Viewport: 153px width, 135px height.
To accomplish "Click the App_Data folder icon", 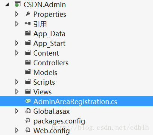I will pyautogui.click(x=28, y=33).
